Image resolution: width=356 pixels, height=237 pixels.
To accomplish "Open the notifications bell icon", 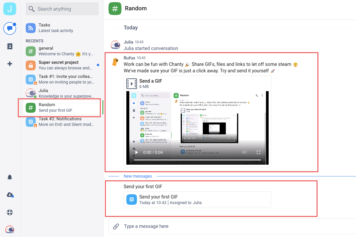I will point(10,177).
